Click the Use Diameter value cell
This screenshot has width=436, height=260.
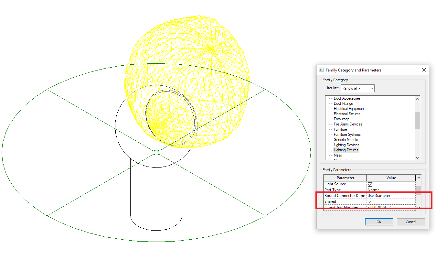[x=391, y=196]
